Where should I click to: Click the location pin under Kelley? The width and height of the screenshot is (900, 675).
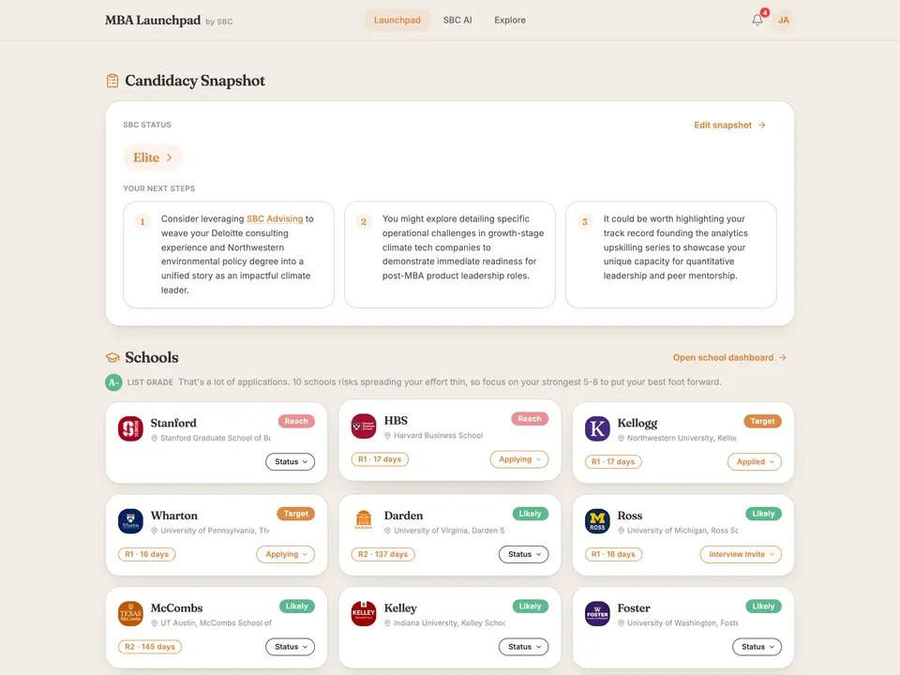[387, 622]
